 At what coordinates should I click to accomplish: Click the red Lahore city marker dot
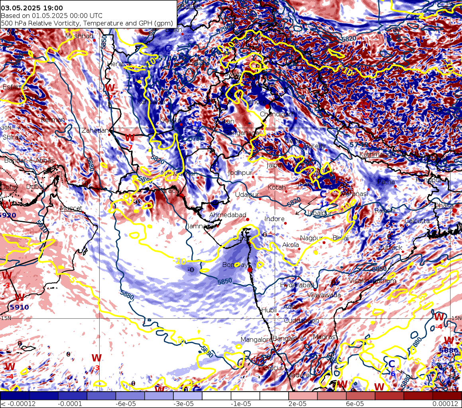pyautogui.click(x=267, y=106)
